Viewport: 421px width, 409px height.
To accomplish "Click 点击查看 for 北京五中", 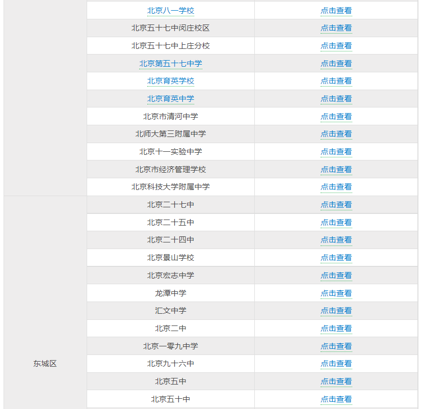I will point(336,381).
